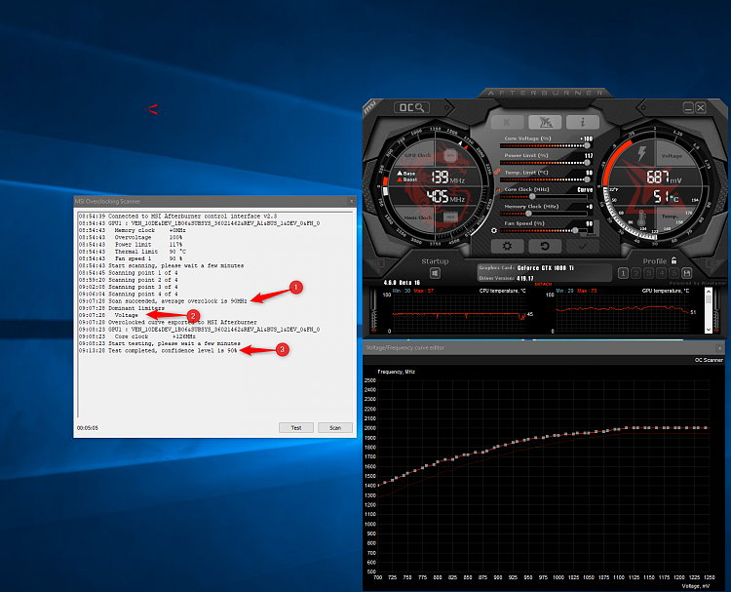Click the Test button in Overclocking Scanner
Image resolution: width=731 pixels, height=592 pixels.
point(296,428)
